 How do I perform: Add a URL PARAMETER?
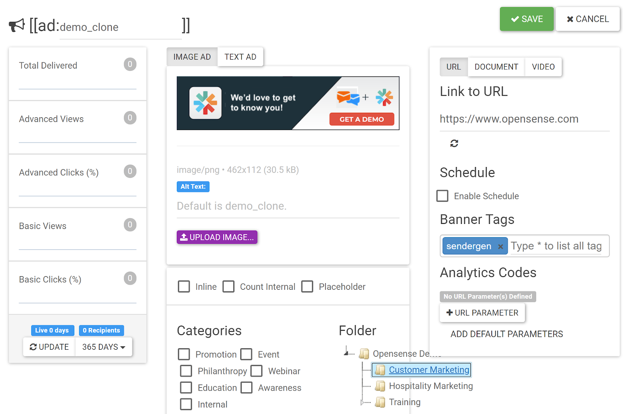(x=482, y=313)
